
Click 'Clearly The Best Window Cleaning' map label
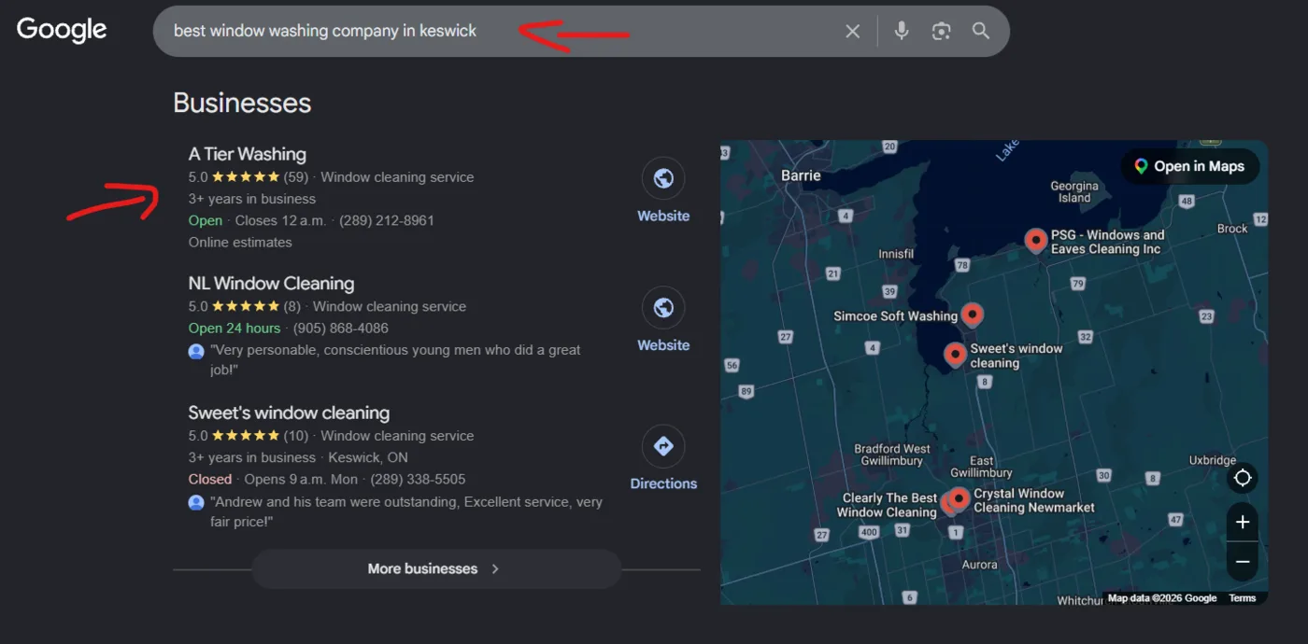click(887, 505)
